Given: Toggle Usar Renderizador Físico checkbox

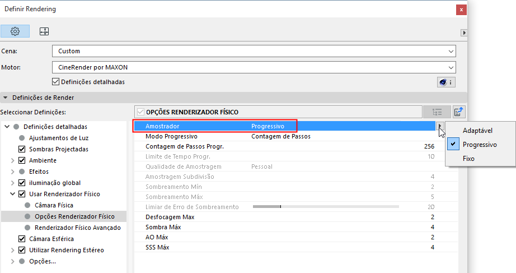Looking at the screenshot, I should tap(22, 194).
